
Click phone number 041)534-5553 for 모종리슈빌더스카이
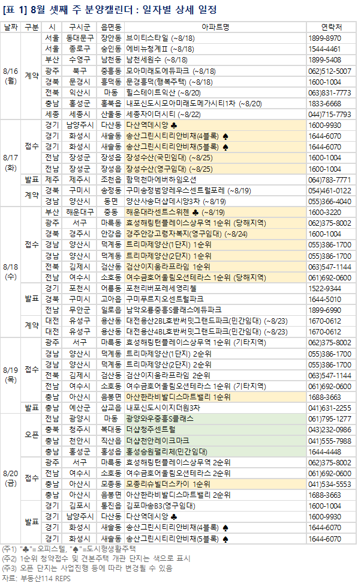click(x=329, y=484)
